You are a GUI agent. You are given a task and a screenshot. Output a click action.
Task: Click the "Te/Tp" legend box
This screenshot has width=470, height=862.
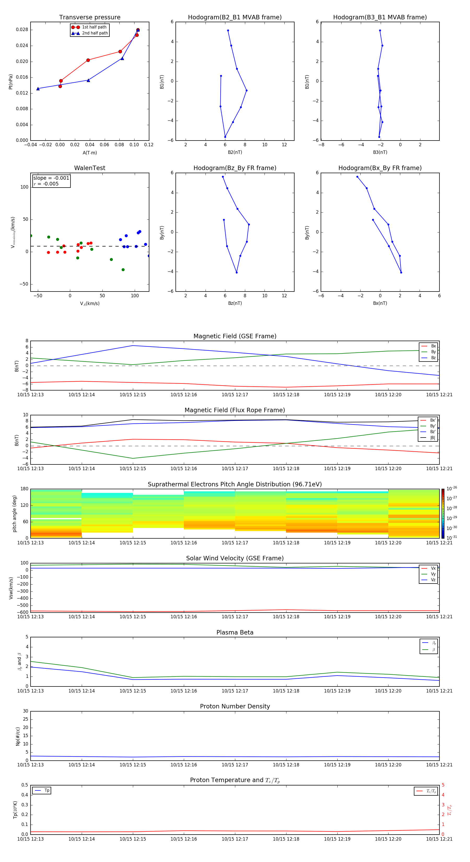pos(426,791)
